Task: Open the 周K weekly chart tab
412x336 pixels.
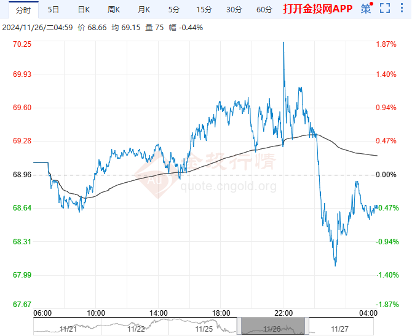Action: pos(114,9)
